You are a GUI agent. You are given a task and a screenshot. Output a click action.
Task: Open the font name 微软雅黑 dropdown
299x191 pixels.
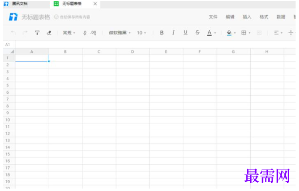pos(120,33)
